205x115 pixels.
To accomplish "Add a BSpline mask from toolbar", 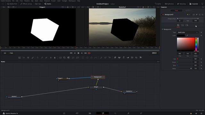I will pos(96,57).
